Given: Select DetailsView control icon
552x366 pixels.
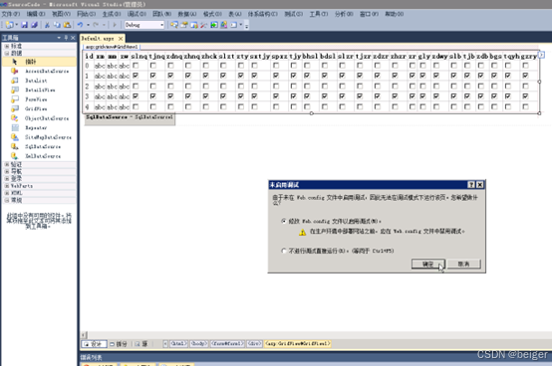Looking at the screenshot, I should pyautogui.click(x=14, y=91).
